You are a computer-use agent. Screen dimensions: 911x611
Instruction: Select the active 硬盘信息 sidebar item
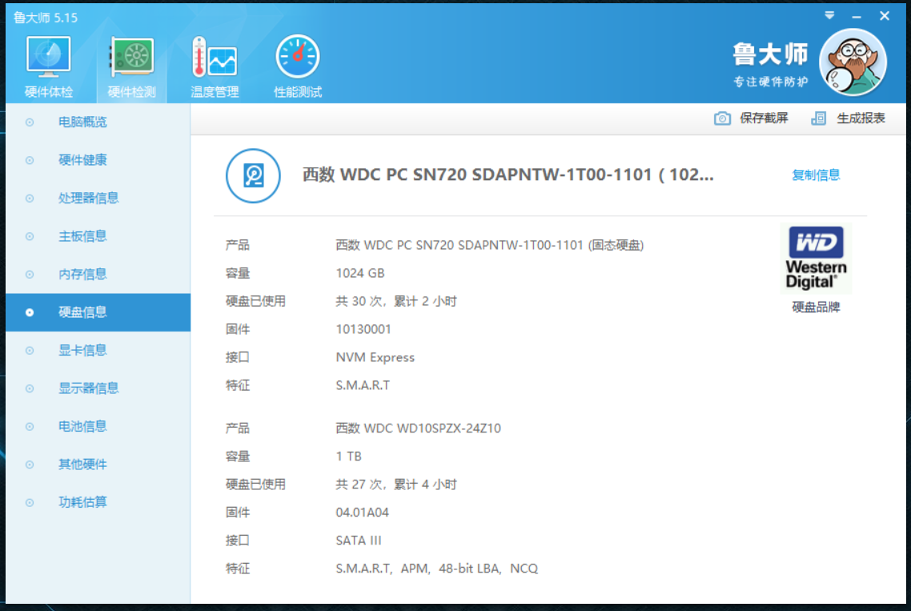98,312
